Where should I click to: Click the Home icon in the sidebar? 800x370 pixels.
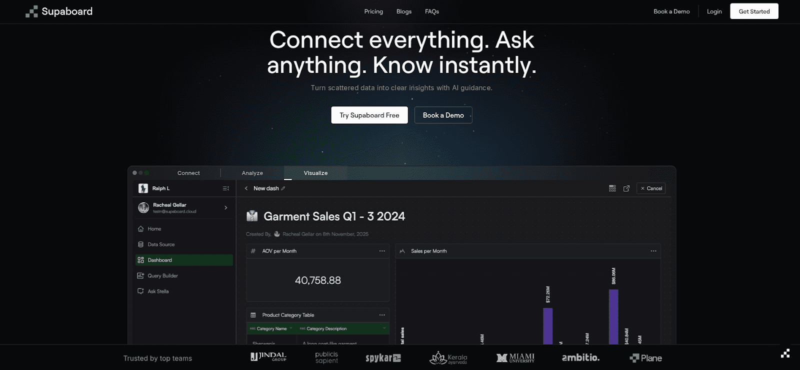(x=140, y=229)
